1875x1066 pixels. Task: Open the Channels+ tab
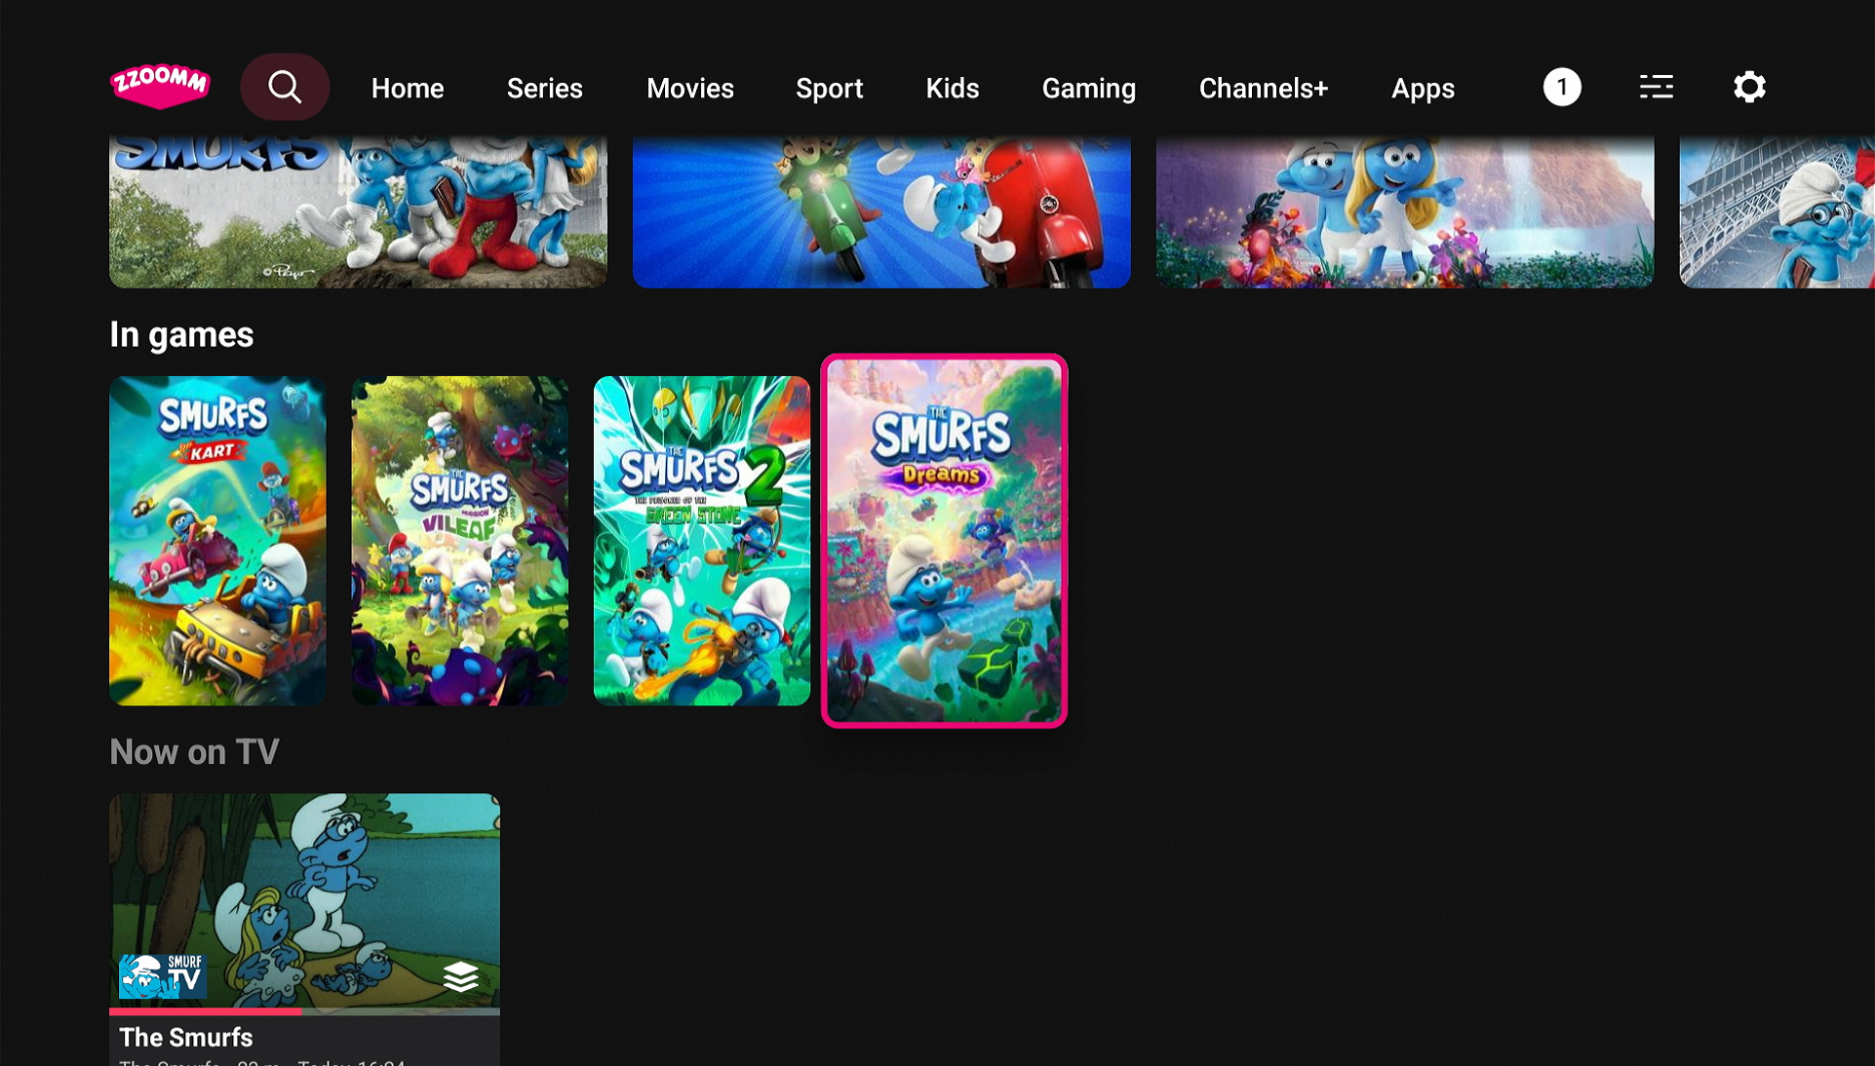click(x=1263, y=88)
